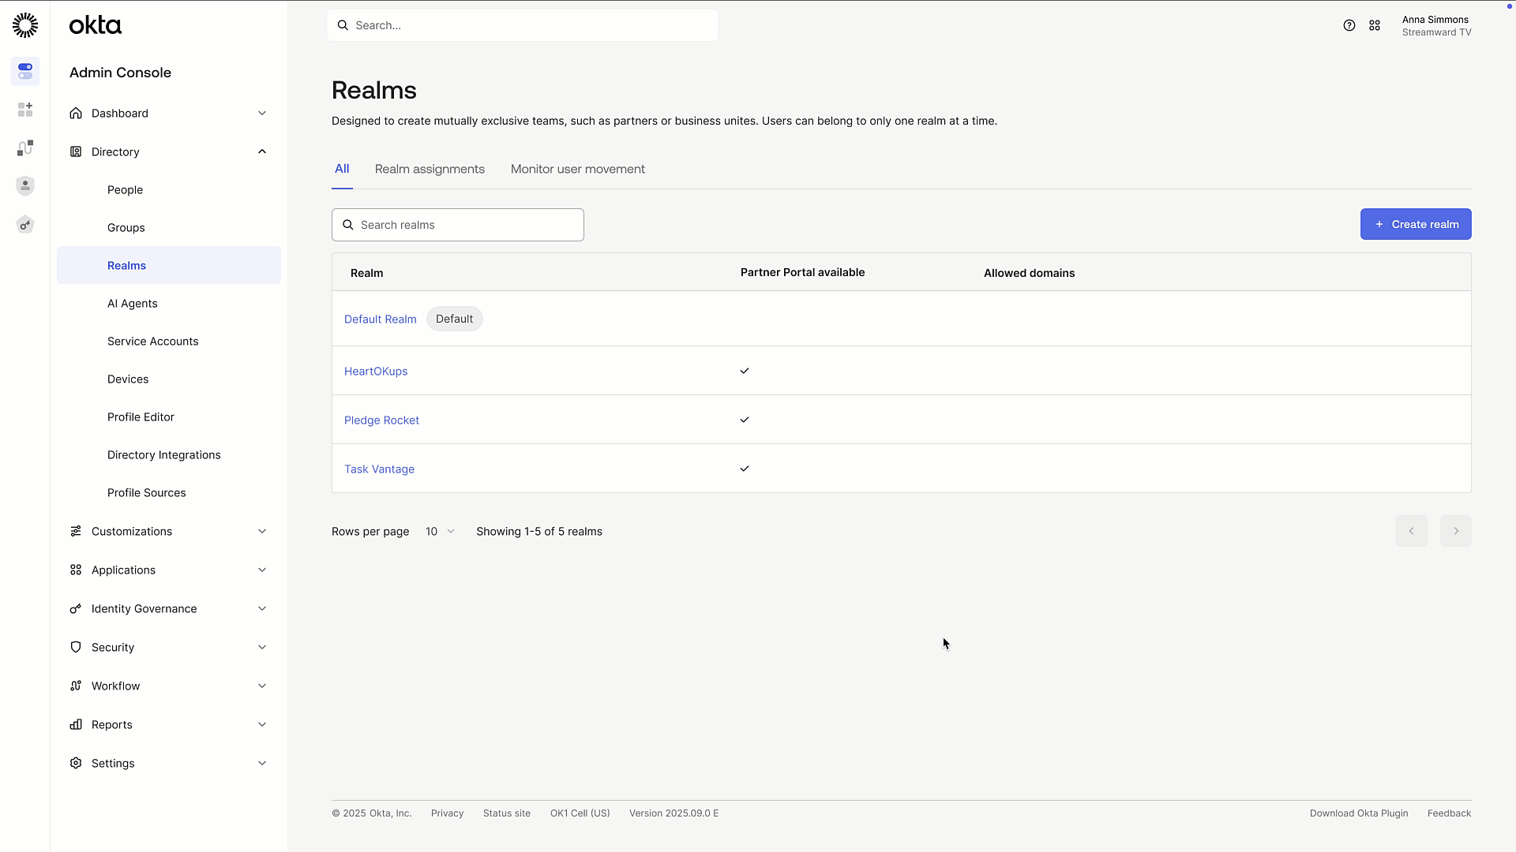Click the Create realm button
The height and width of the screenshot is (852, 1516).
[1415, 224]
